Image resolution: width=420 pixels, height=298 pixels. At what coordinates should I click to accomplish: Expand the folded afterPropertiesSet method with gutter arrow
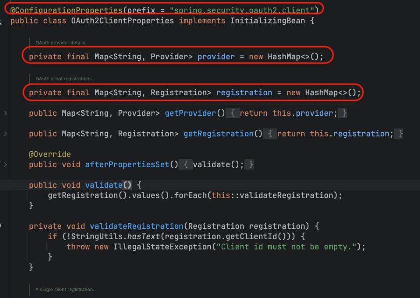(5, 165)
